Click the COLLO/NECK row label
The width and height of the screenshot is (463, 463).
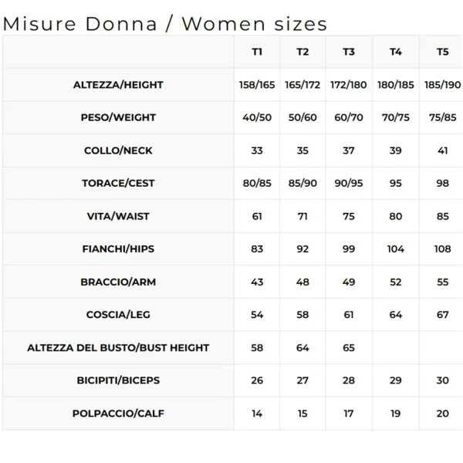[x=119, y=150]
